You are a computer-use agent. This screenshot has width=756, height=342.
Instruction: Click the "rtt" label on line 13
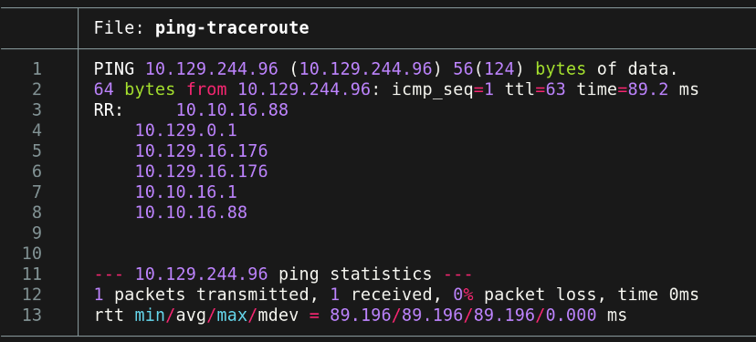click(109, 315)
